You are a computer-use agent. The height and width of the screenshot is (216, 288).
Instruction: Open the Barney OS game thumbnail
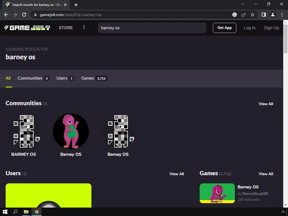[217, 193]
